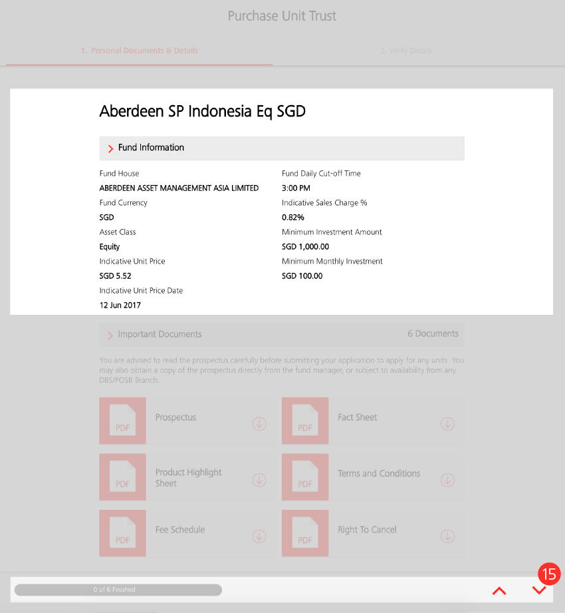The image size is (565, 613).
Task: Open the Prospectus PDF icon
Action: click(x=122, y=421)
